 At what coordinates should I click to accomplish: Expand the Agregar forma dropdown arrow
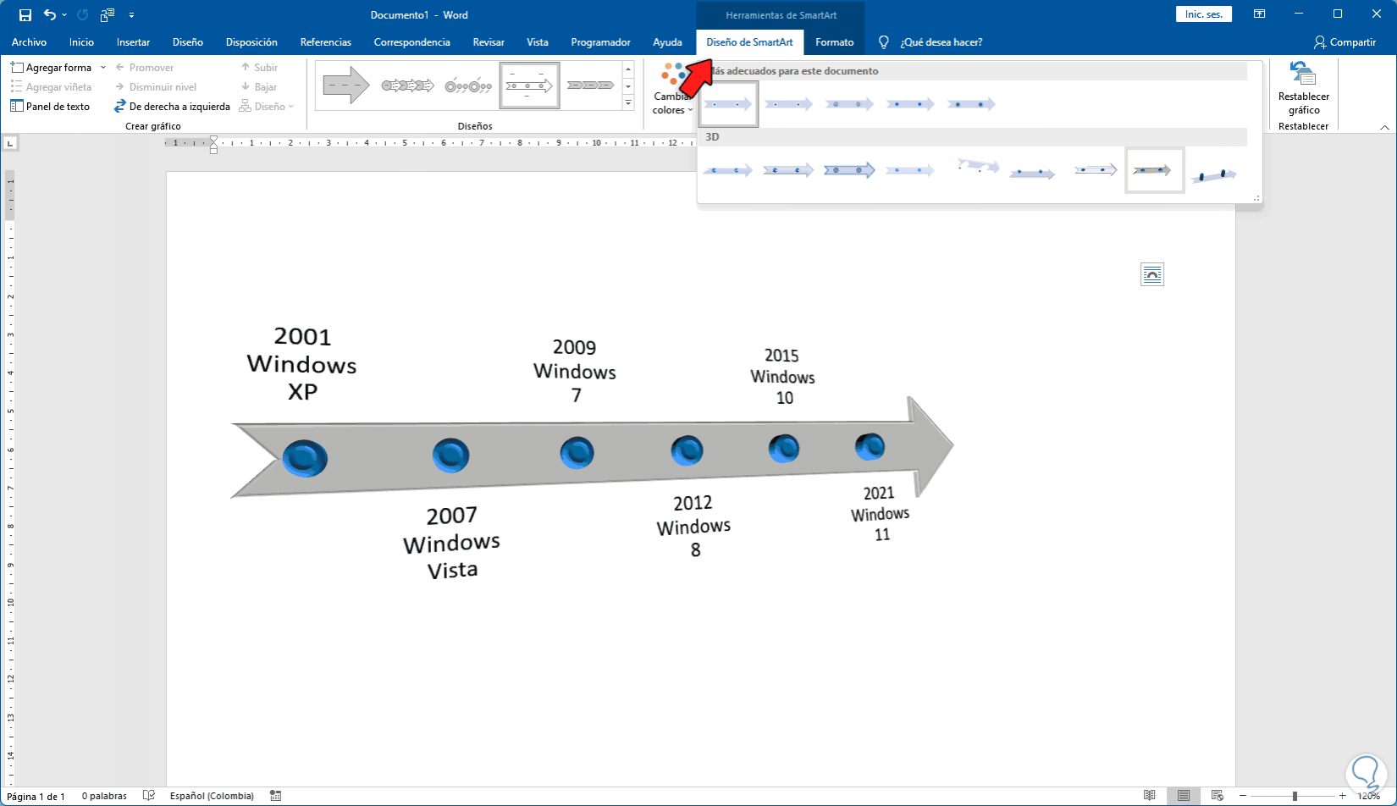(x=103, y=68)
